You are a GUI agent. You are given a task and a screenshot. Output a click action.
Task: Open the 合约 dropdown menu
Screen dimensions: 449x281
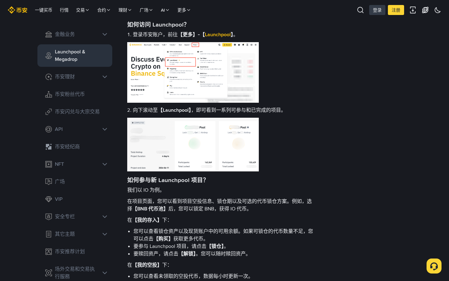pos(104,10)
